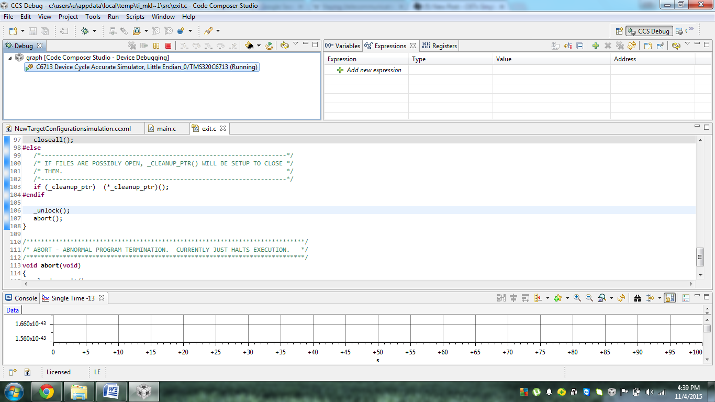This screenshot has width=715, height=402.
Task: Open Microsoft Word from the Windows taskbar
Action: [111, 392]
